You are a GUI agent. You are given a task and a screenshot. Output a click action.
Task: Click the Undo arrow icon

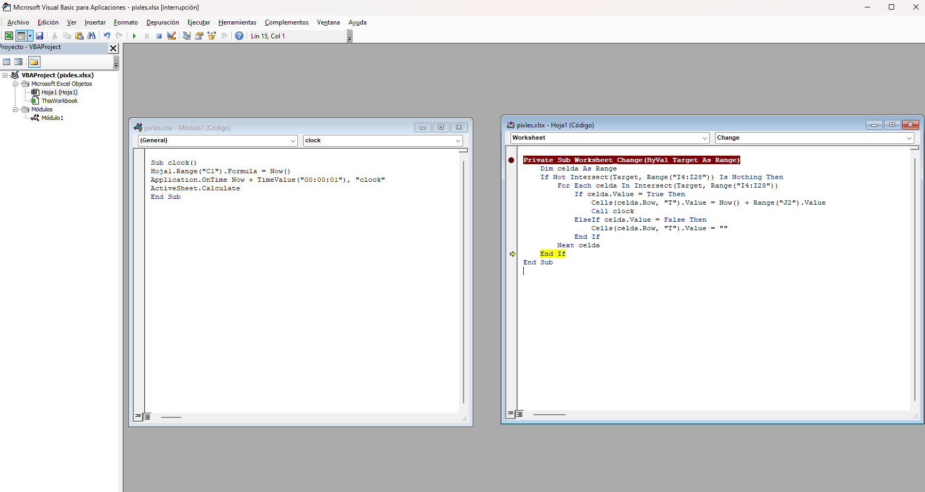click(x=107, y=36)
